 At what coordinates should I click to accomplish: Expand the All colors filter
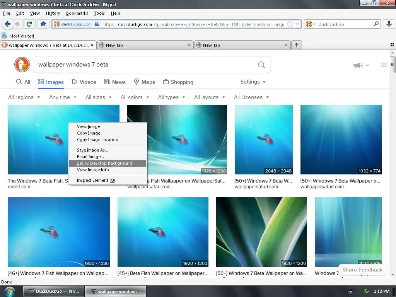[135, 97]
